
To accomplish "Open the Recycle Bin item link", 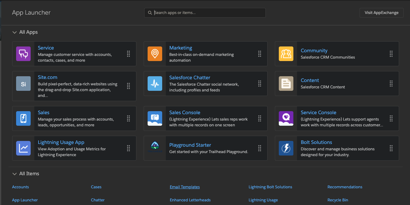I will click(338, 200).
